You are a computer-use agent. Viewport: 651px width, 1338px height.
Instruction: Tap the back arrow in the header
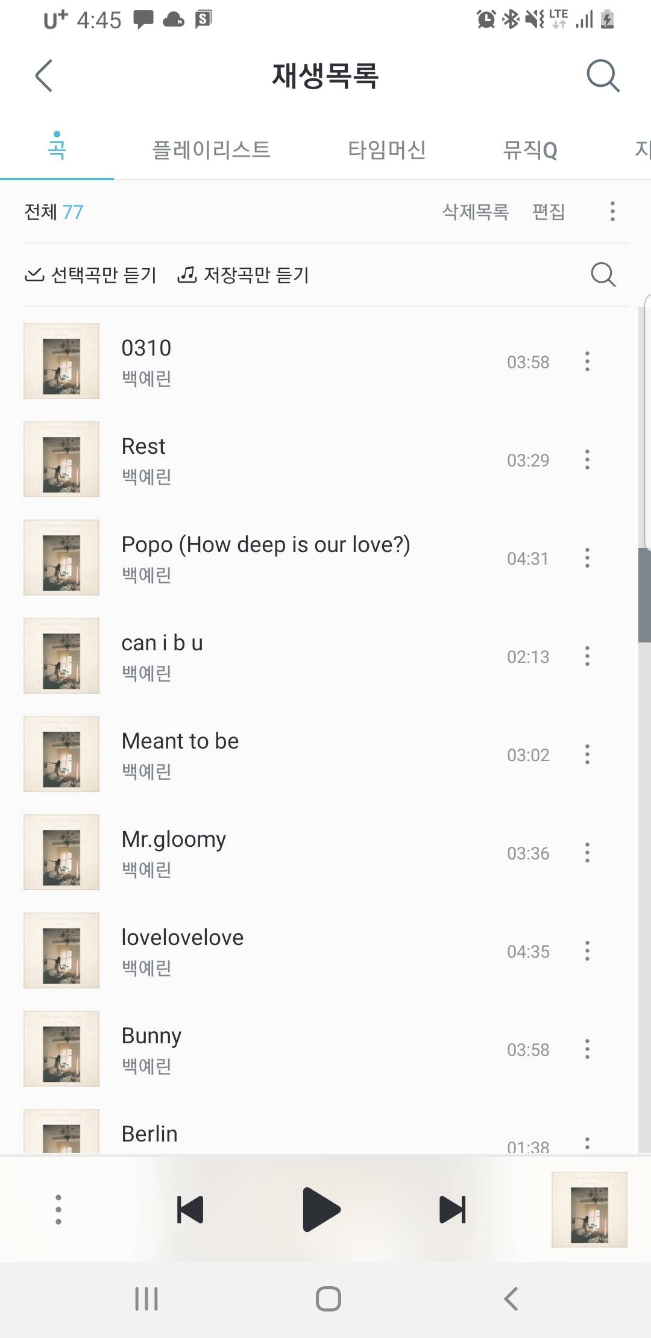(44, 76)
